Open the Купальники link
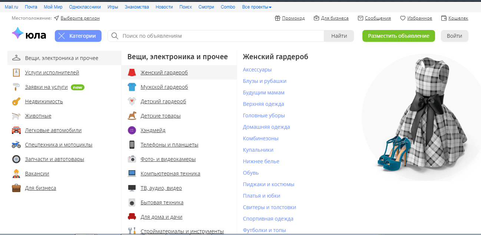The height and width of the screenshot is (235, 481). point(258,150)
